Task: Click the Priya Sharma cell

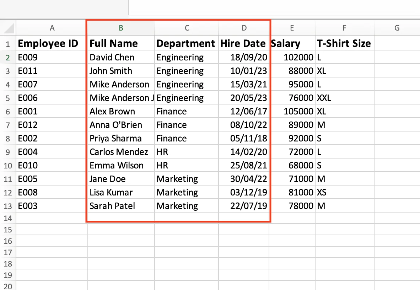Action: (121, 138)
